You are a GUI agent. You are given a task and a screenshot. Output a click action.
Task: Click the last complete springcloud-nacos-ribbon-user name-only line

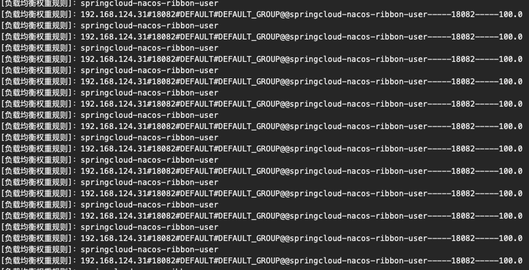tap(109, 250)
